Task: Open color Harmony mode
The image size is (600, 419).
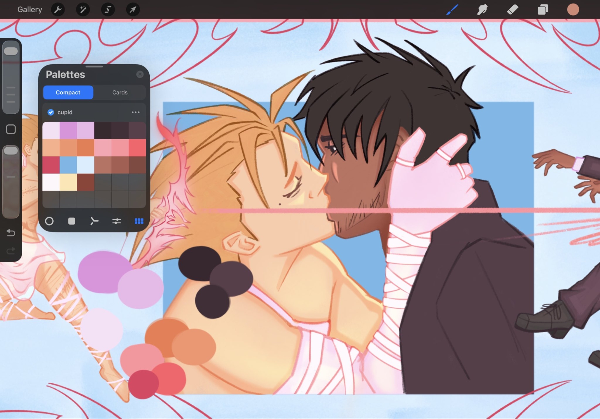Action: 94,221
